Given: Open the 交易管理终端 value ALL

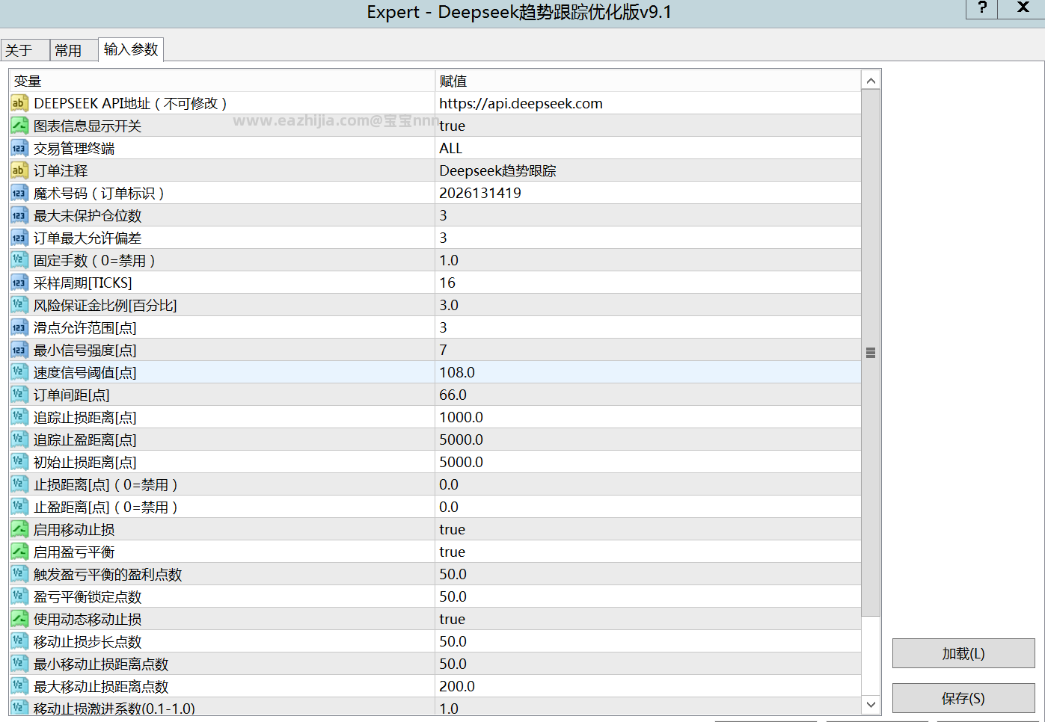Looking at the screenshot, I should pos(648,148).
